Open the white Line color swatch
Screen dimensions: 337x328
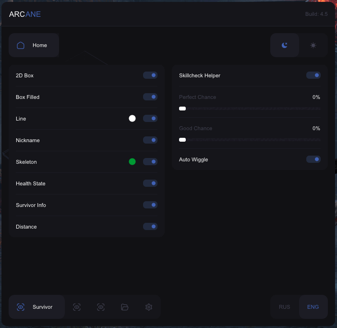pos(132,119)
